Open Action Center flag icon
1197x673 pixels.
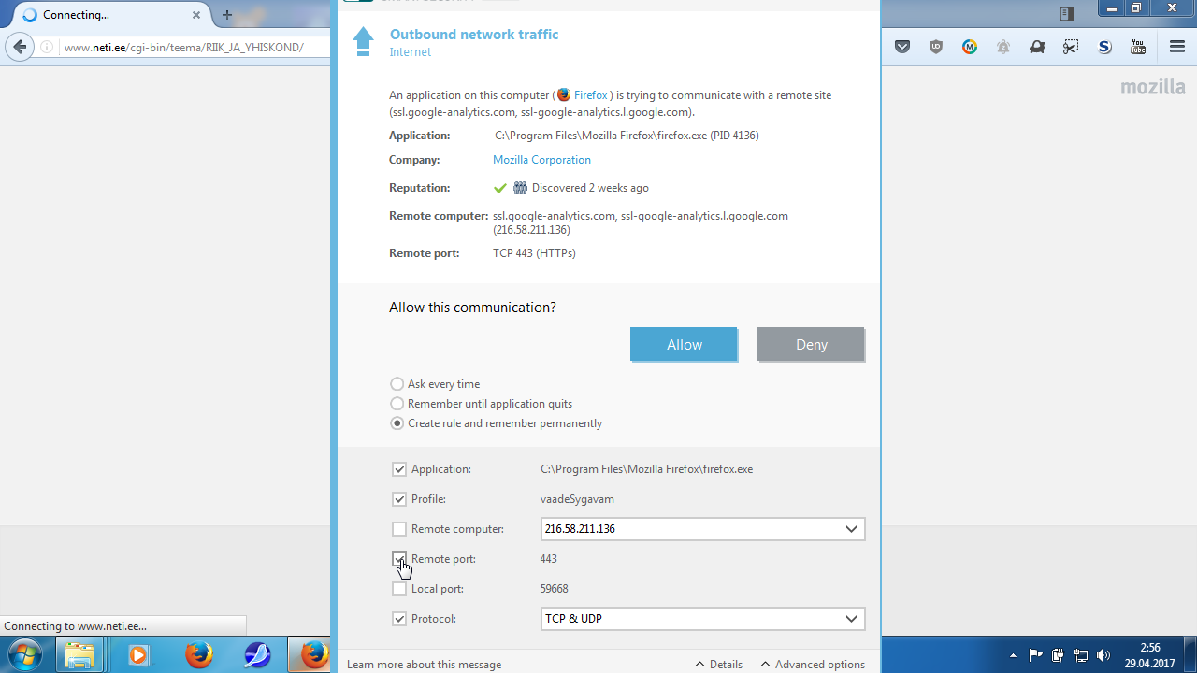1036,655
